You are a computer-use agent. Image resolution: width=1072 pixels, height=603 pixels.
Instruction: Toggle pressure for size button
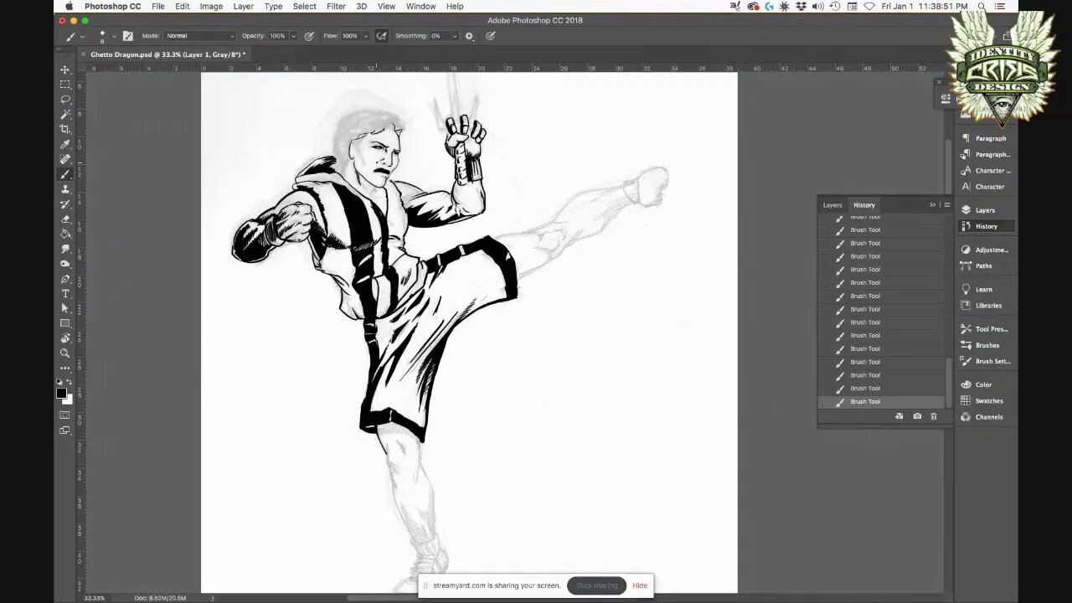pos(491,36)
